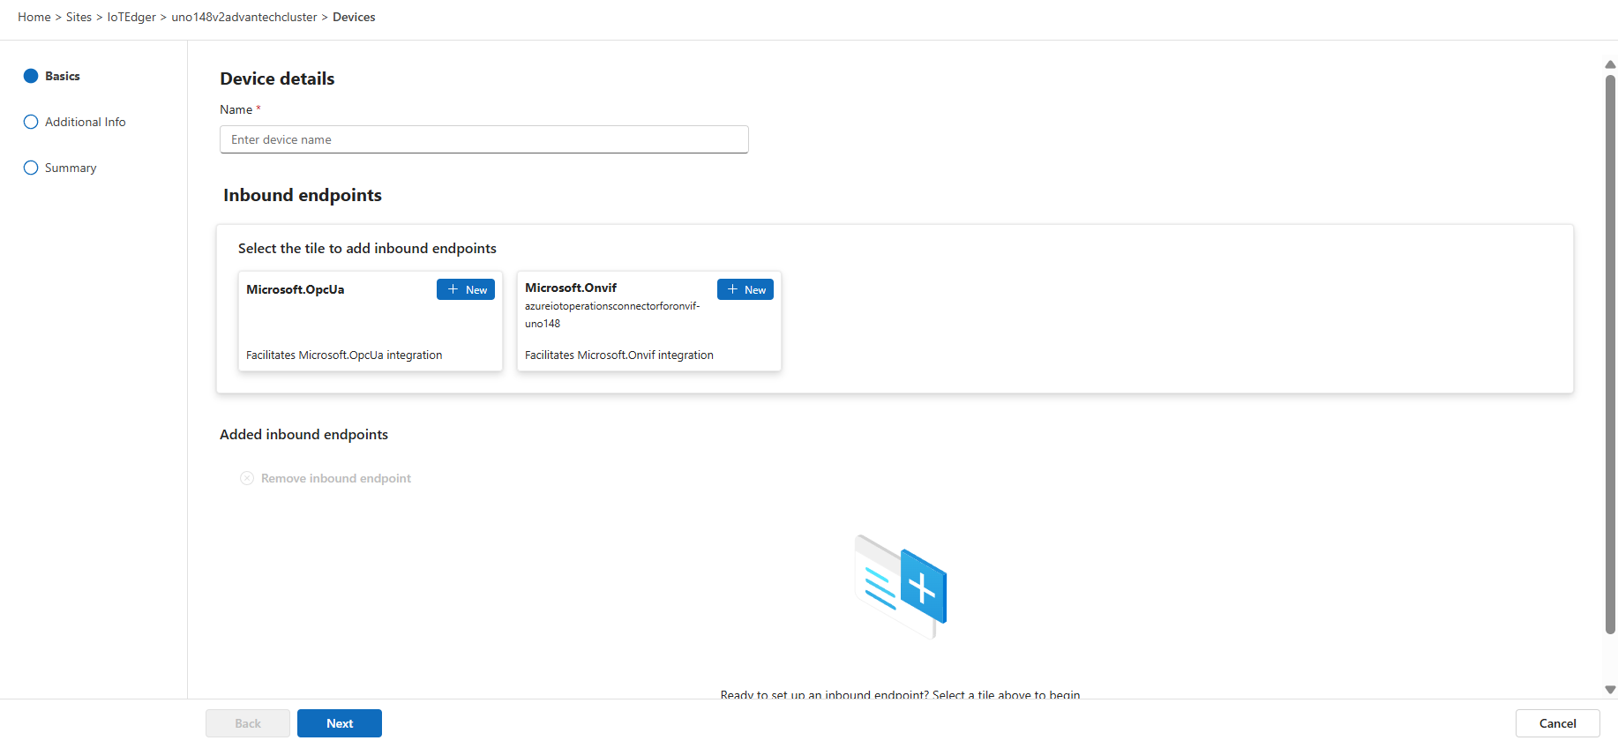Click the Cancel button
The width and height of the screenshot is (1618, 748).
1557,723
